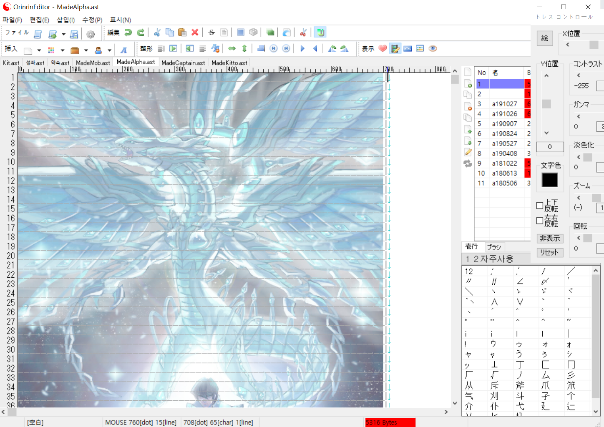Click the pink heart display icon
The image size is (604, 427).
(x=383, y=49)
